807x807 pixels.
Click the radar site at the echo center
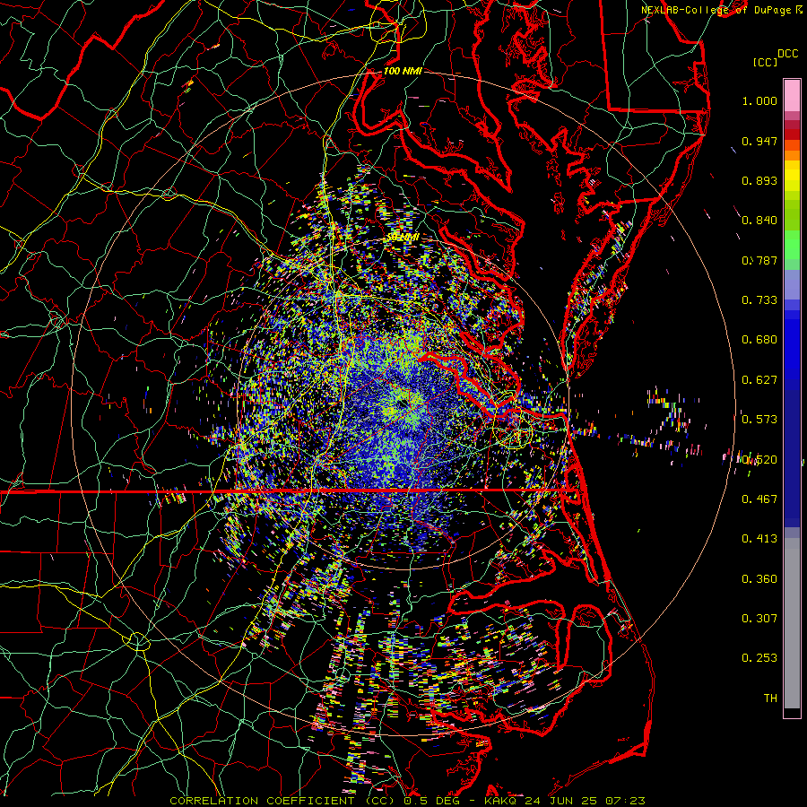(x=403, y=403)
